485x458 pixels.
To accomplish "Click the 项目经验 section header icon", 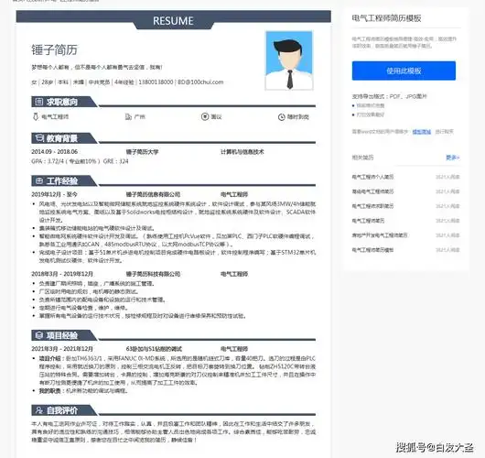I will tap(39, 335).
